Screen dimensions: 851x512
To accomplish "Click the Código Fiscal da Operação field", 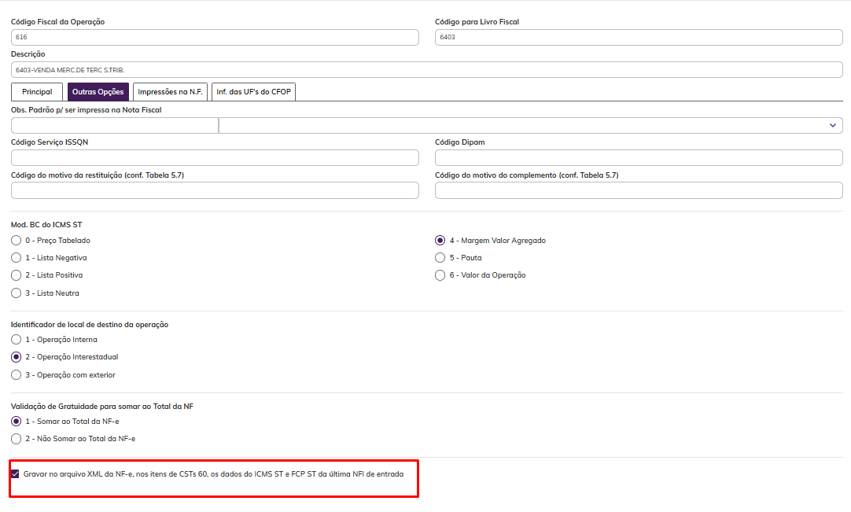I will (215, 37).
